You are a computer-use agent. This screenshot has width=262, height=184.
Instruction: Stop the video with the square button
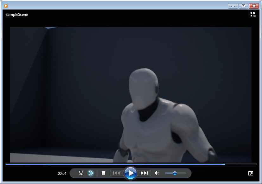[x=103, y=173]
